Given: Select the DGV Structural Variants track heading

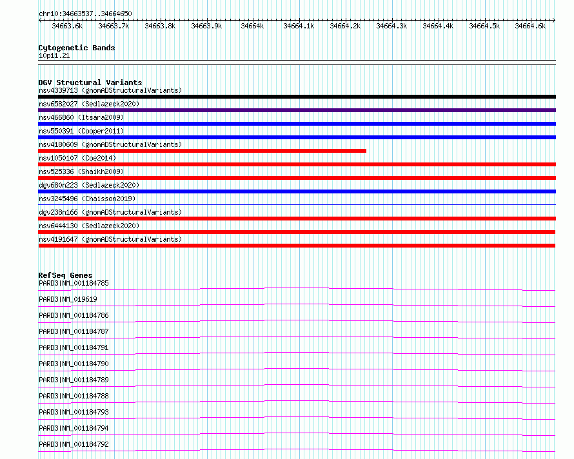Looking at the screenshot, I should click(90, 83).
